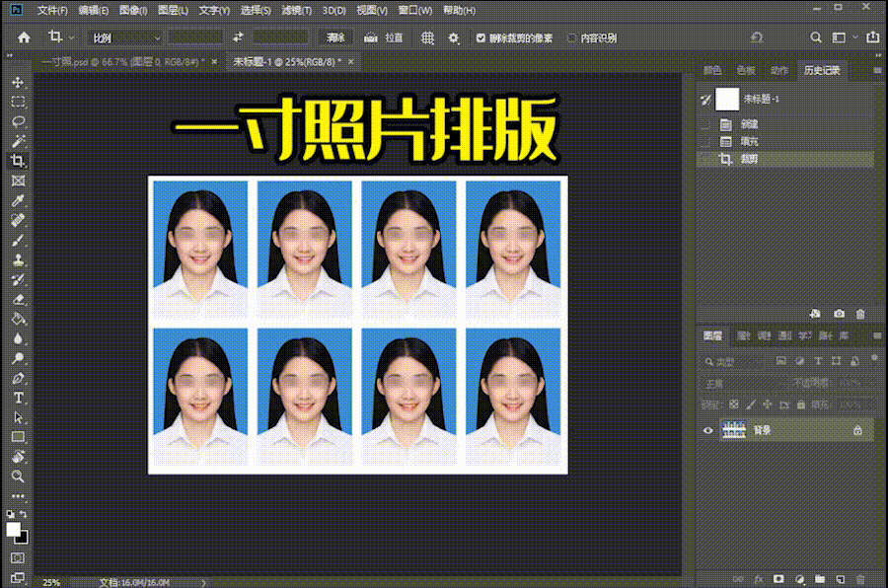The height and width of the screenshot is (588, 888).
Task: Select the Eyedropper tool
Action: click(18, 201)
